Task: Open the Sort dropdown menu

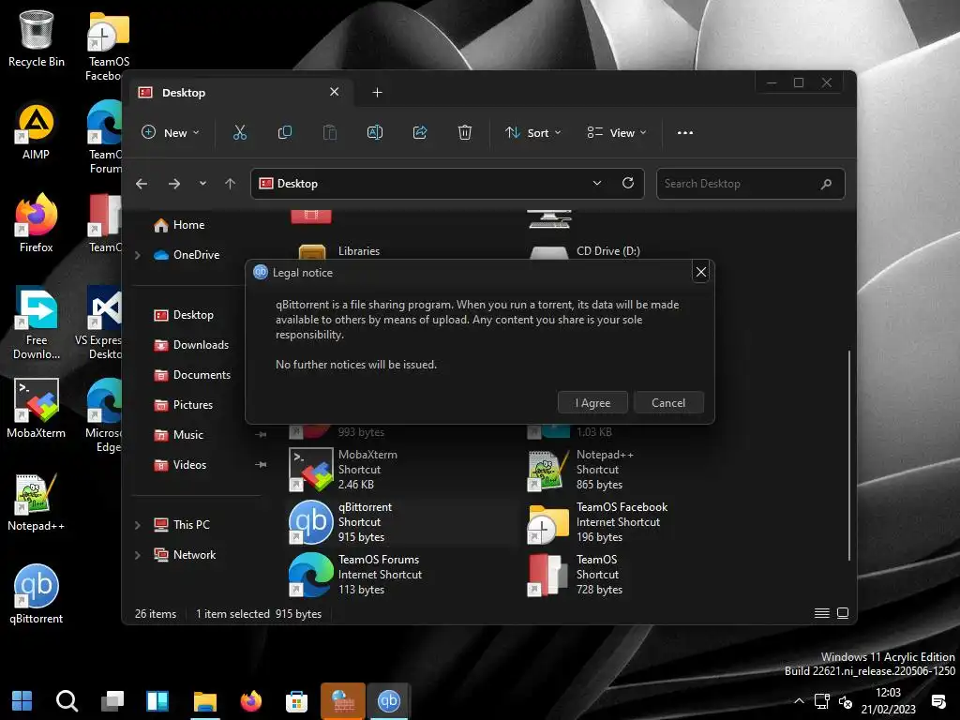Action: [x=532, y=133]
